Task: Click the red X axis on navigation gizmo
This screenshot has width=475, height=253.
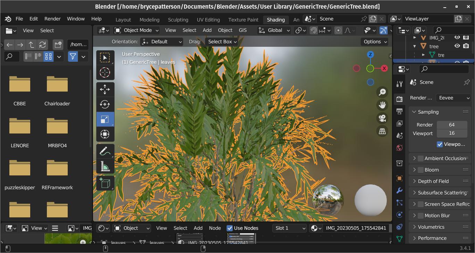Action: pos(384,68)
